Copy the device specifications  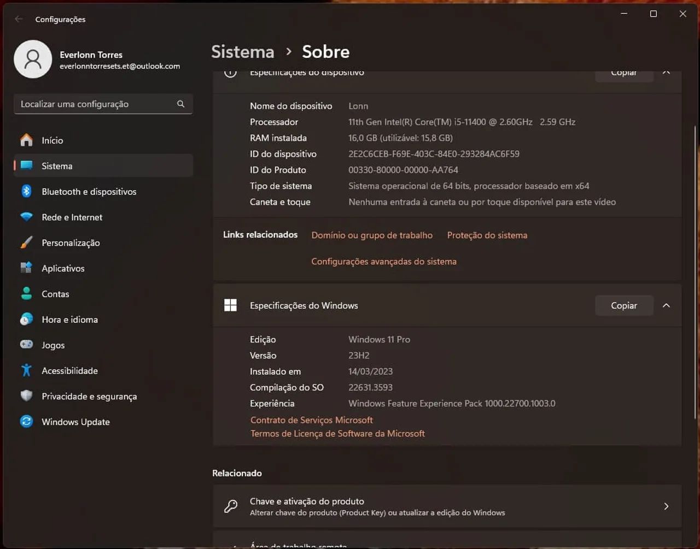624,75
